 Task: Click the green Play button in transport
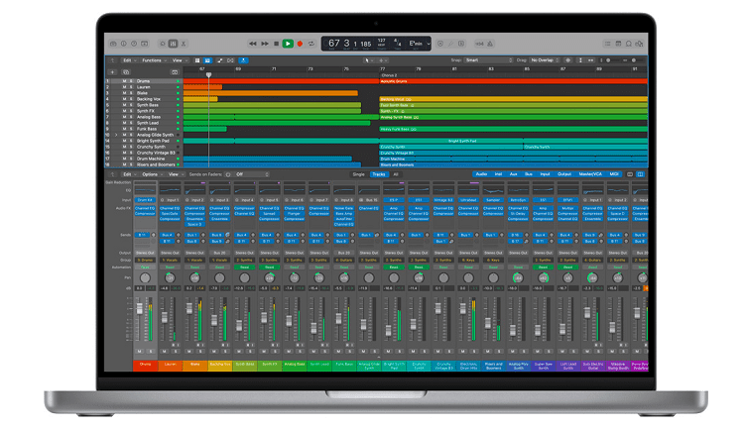[288, 44]
